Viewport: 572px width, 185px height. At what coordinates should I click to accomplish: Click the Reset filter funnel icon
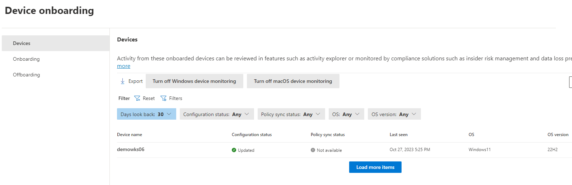137,98
